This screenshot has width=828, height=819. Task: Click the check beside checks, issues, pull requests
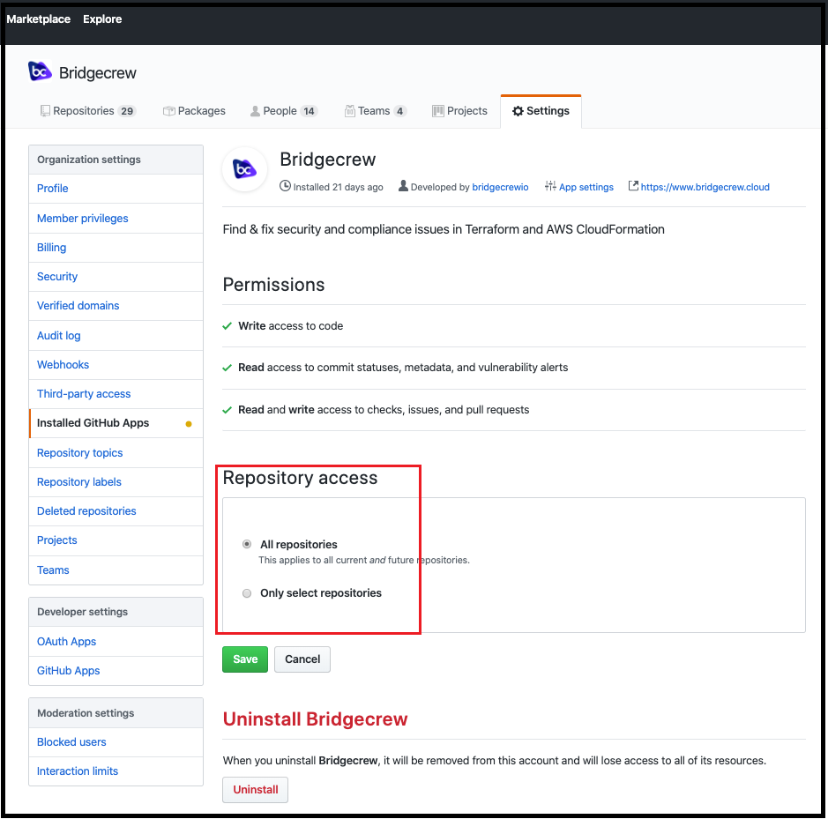228,410
